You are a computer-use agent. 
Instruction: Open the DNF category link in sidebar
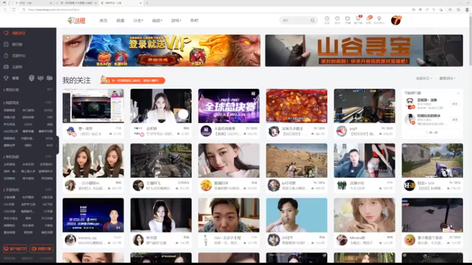tap(50, 117)
